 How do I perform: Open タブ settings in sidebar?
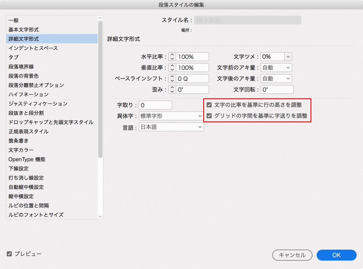point(52,57)
